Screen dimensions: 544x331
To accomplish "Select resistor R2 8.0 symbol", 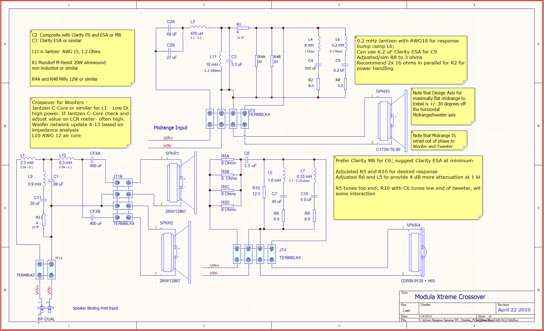I will [x=318, y=84].
